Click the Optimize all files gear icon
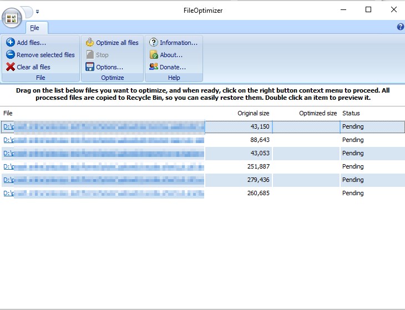This screenshot has height=310, width=405. point(90,43)
